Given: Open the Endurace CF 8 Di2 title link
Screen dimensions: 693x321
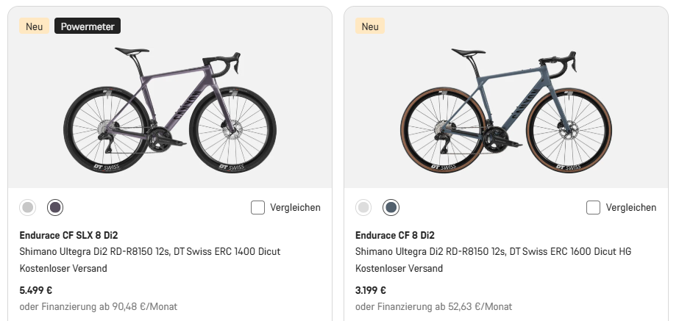Looking at the screenshot, I should coord(395,236).
